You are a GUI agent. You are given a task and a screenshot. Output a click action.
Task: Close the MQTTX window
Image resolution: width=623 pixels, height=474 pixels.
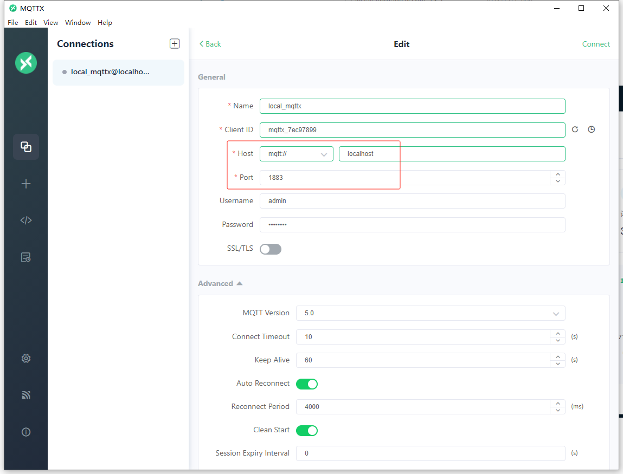[x=606, y=8]
